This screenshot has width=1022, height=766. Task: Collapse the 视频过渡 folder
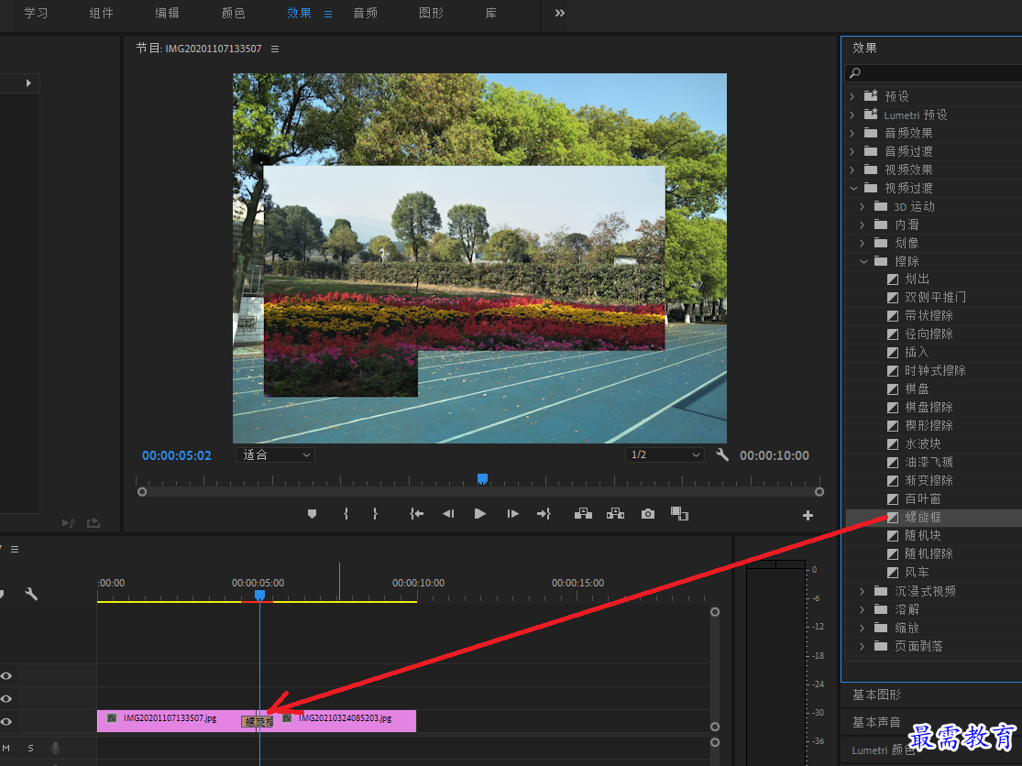point(853,188)
